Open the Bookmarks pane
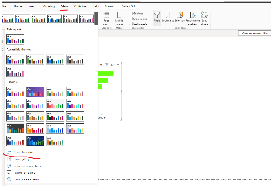The height and width of the screenshot is (186, 279). [x=168, y=17]
